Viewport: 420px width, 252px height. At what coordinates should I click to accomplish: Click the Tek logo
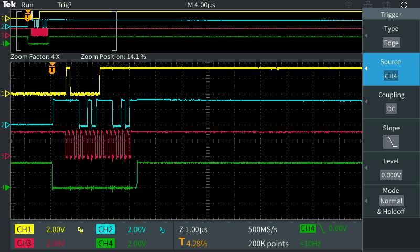point(9,4)
